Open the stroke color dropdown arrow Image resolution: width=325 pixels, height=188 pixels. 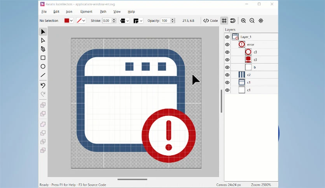tap(84, 21)
